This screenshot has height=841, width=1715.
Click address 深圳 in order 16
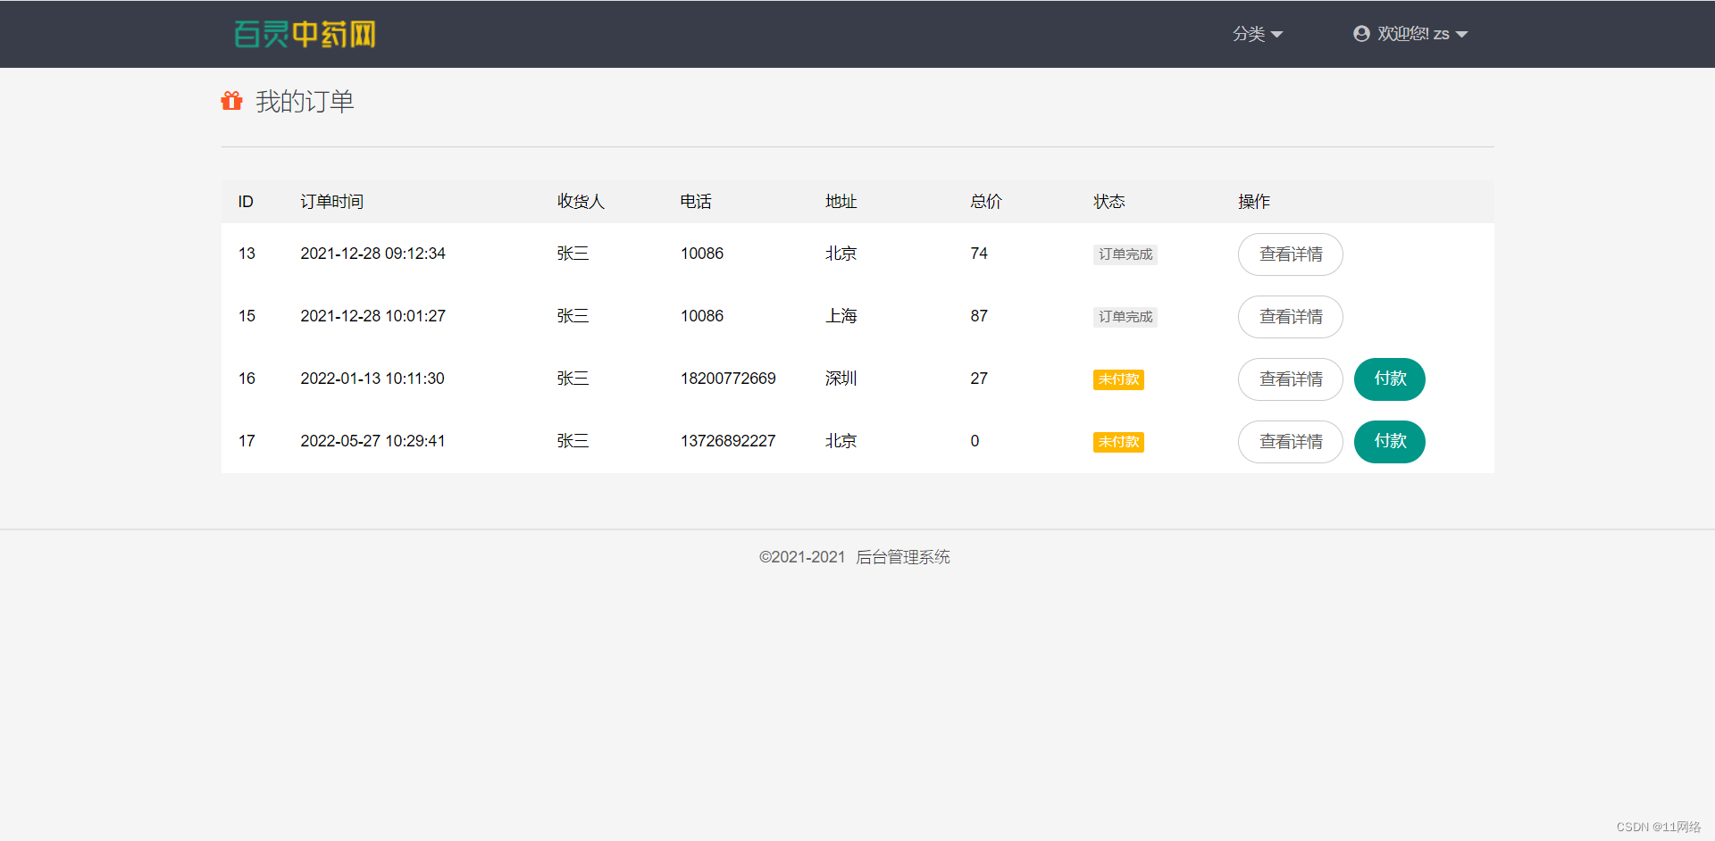coord(841,379)
